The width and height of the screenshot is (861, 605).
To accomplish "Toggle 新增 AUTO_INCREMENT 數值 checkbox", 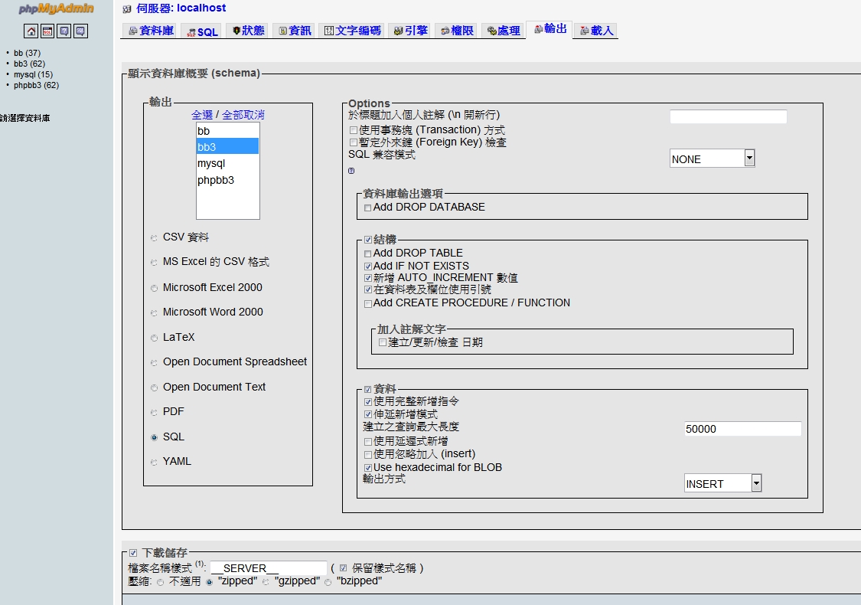I will point(368,279).
